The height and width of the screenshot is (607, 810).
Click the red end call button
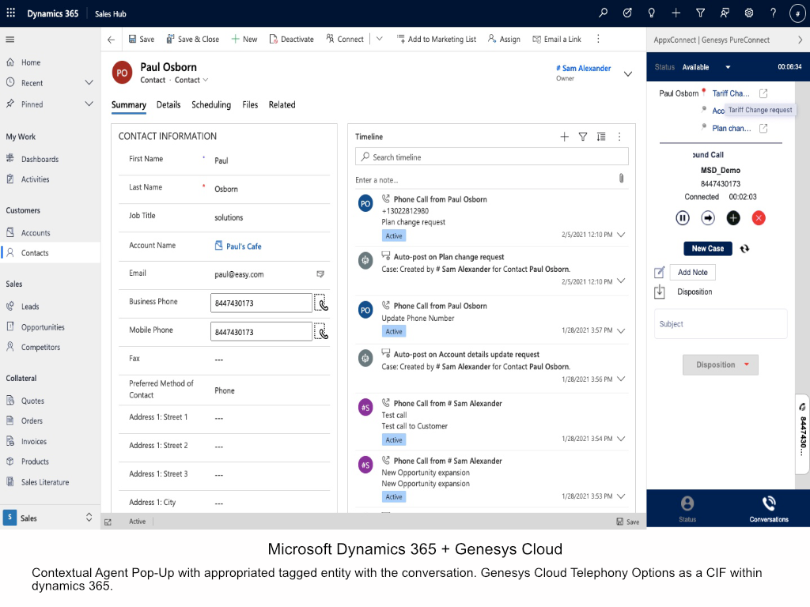tap(759, 218)
